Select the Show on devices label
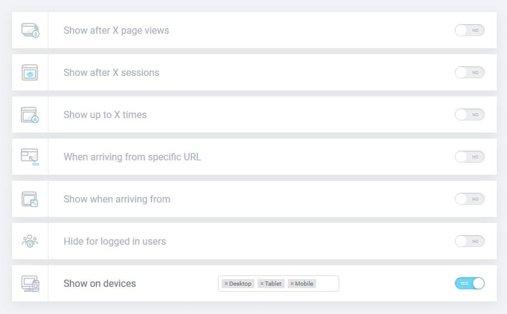 click(99, 284)
